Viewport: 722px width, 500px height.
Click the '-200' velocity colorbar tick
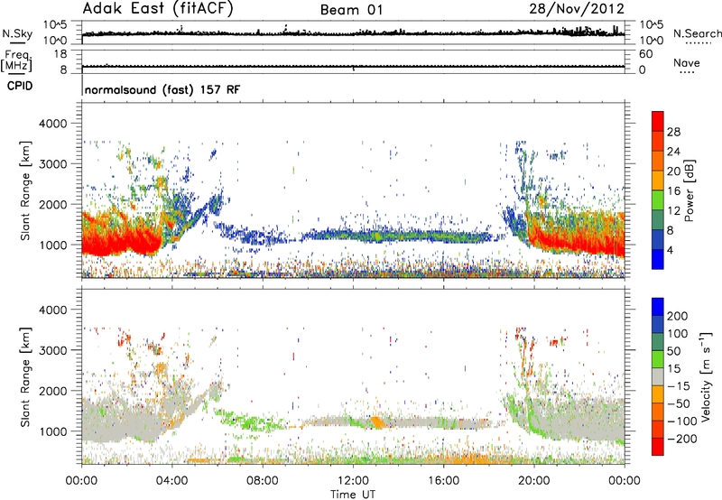(681, 439)
